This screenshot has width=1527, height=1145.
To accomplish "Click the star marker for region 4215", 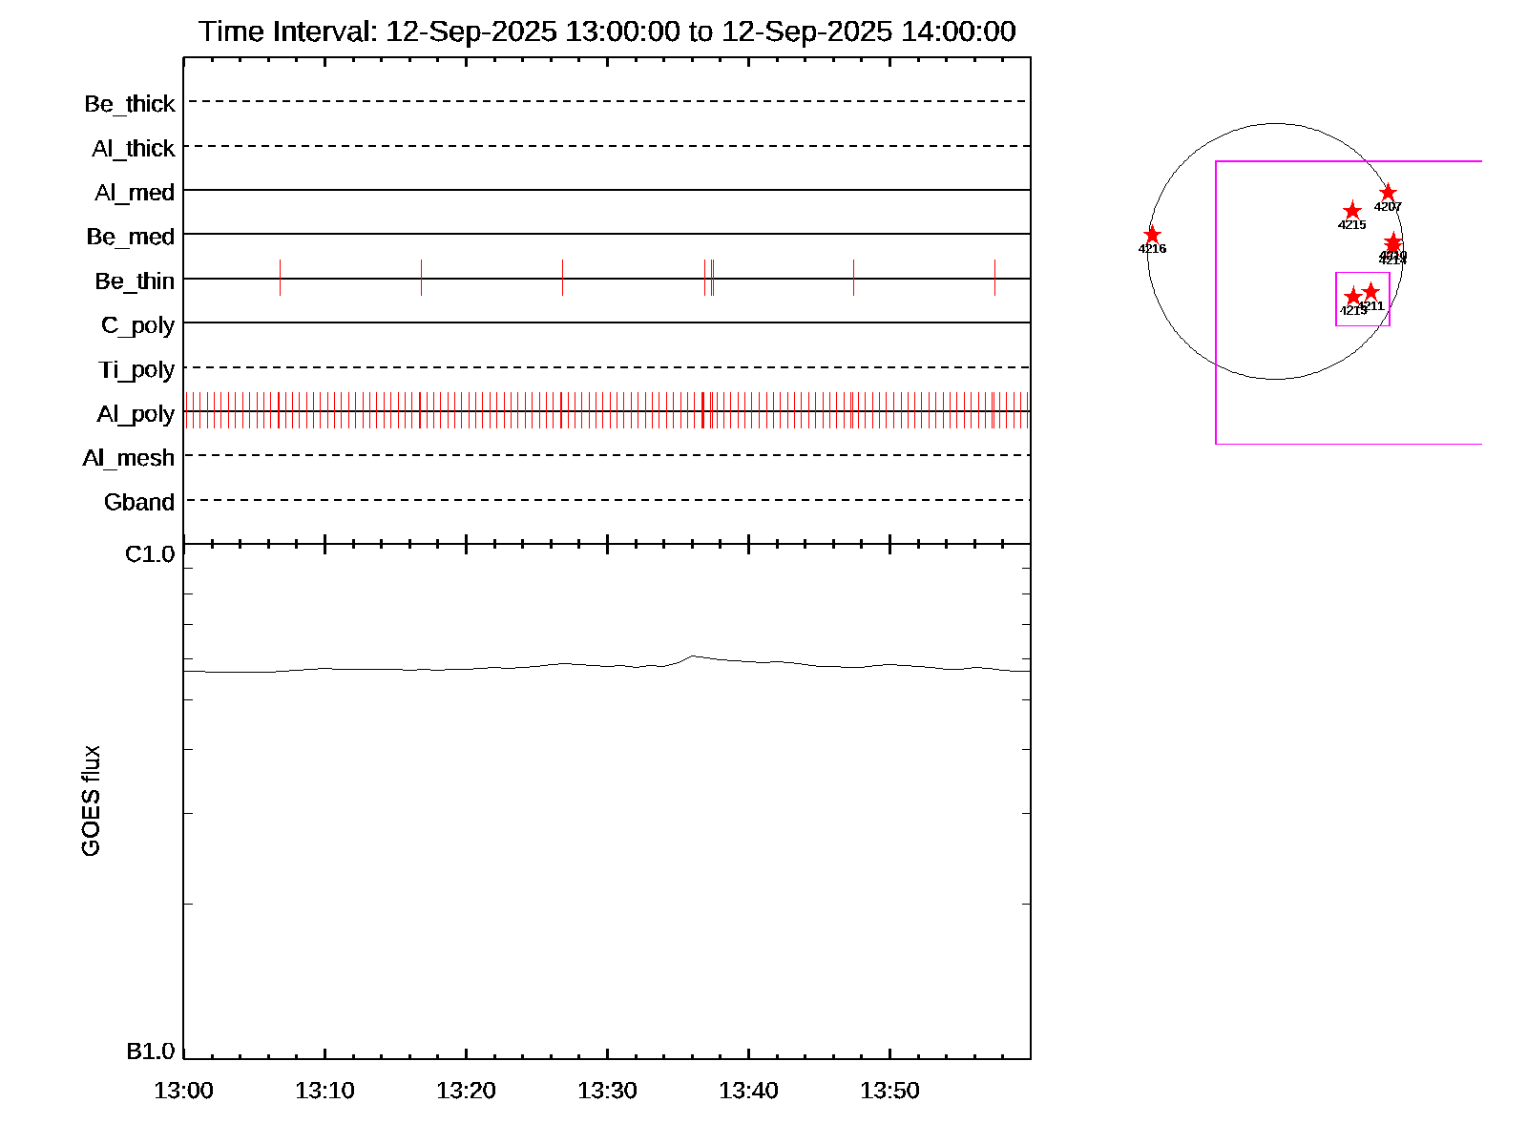I will [x=1351, y=211].
